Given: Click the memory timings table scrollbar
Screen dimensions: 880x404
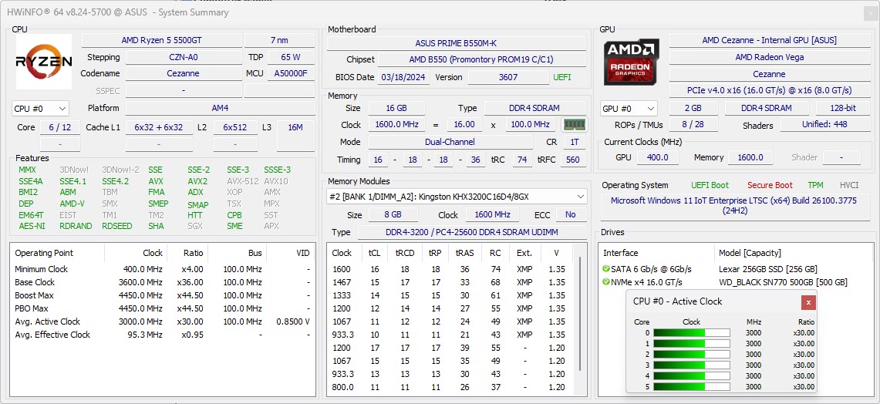Looking at the screenshot, I should point(580,315).
